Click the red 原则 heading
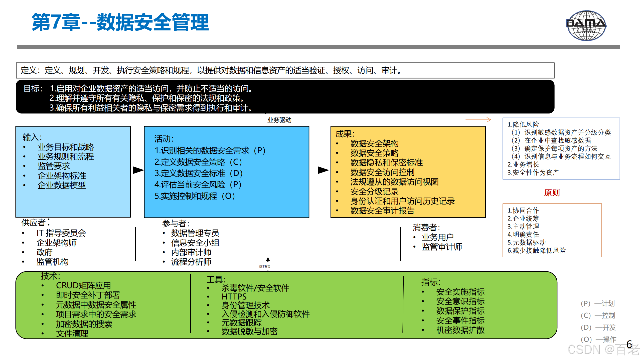The image size is (641, 360). click(x=552, y=193)
